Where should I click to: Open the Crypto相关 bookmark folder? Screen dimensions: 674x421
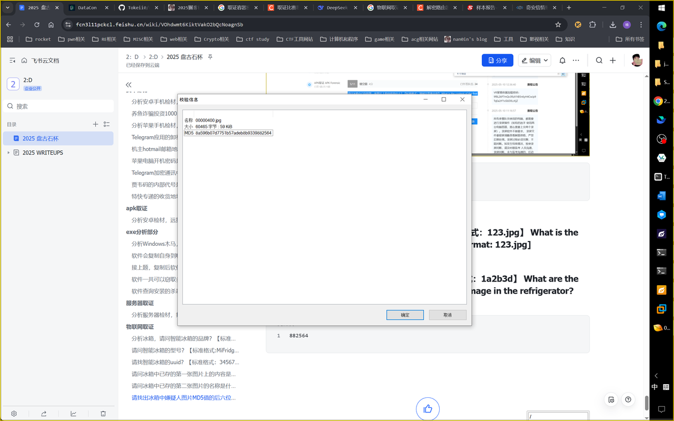(211, 39)
